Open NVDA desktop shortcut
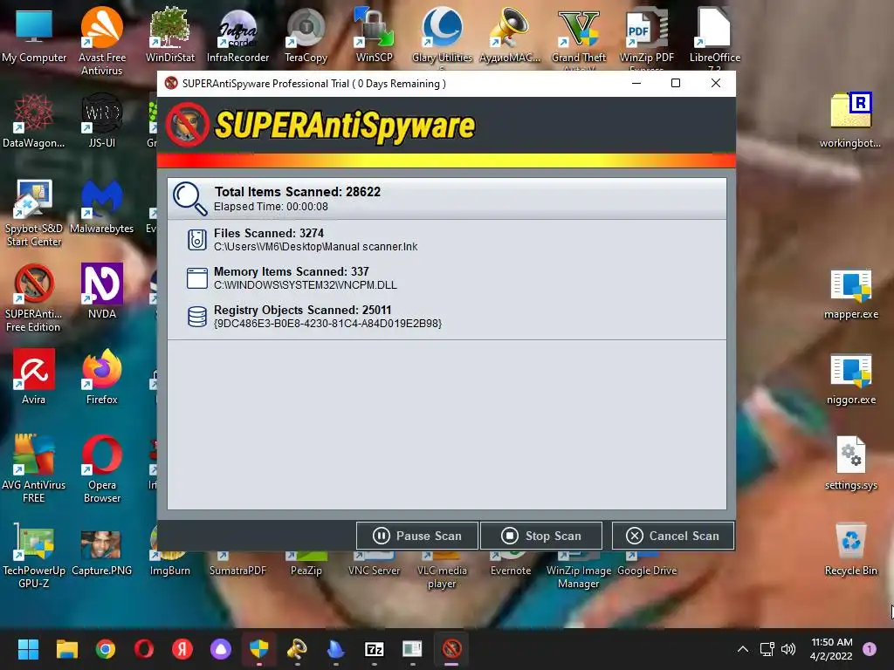894x670 pixels. pyautogui.click(x=101, y=291)
